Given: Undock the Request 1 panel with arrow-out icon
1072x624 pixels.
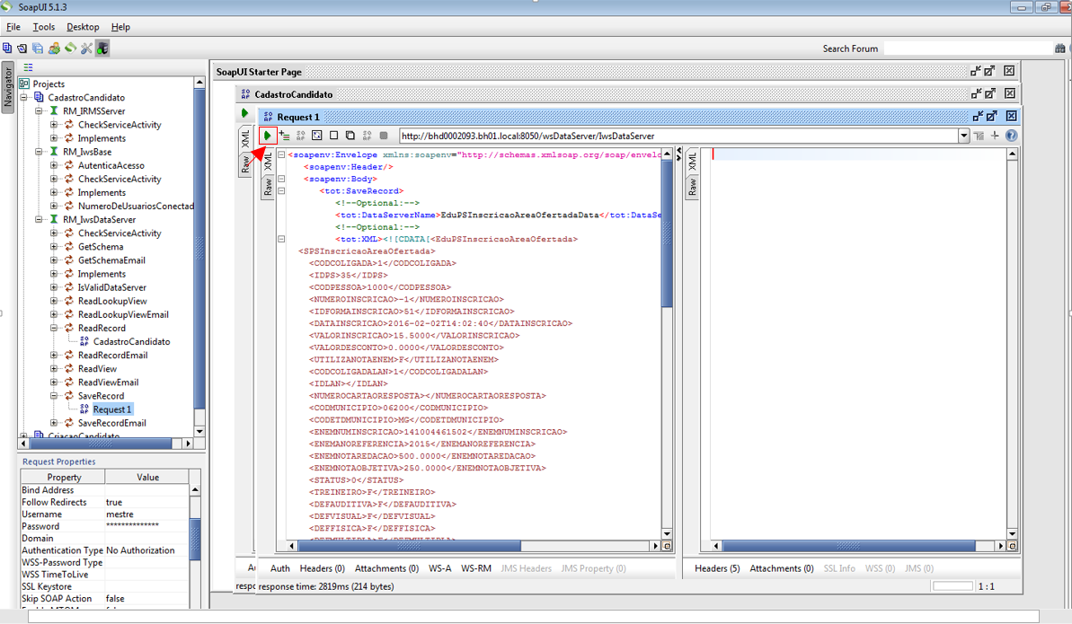Looking at the screenshot, I should tap(992, 116).
